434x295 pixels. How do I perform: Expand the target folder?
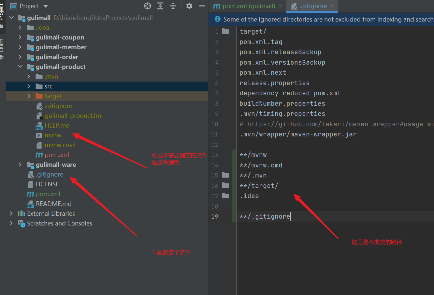tap(29, 96)
